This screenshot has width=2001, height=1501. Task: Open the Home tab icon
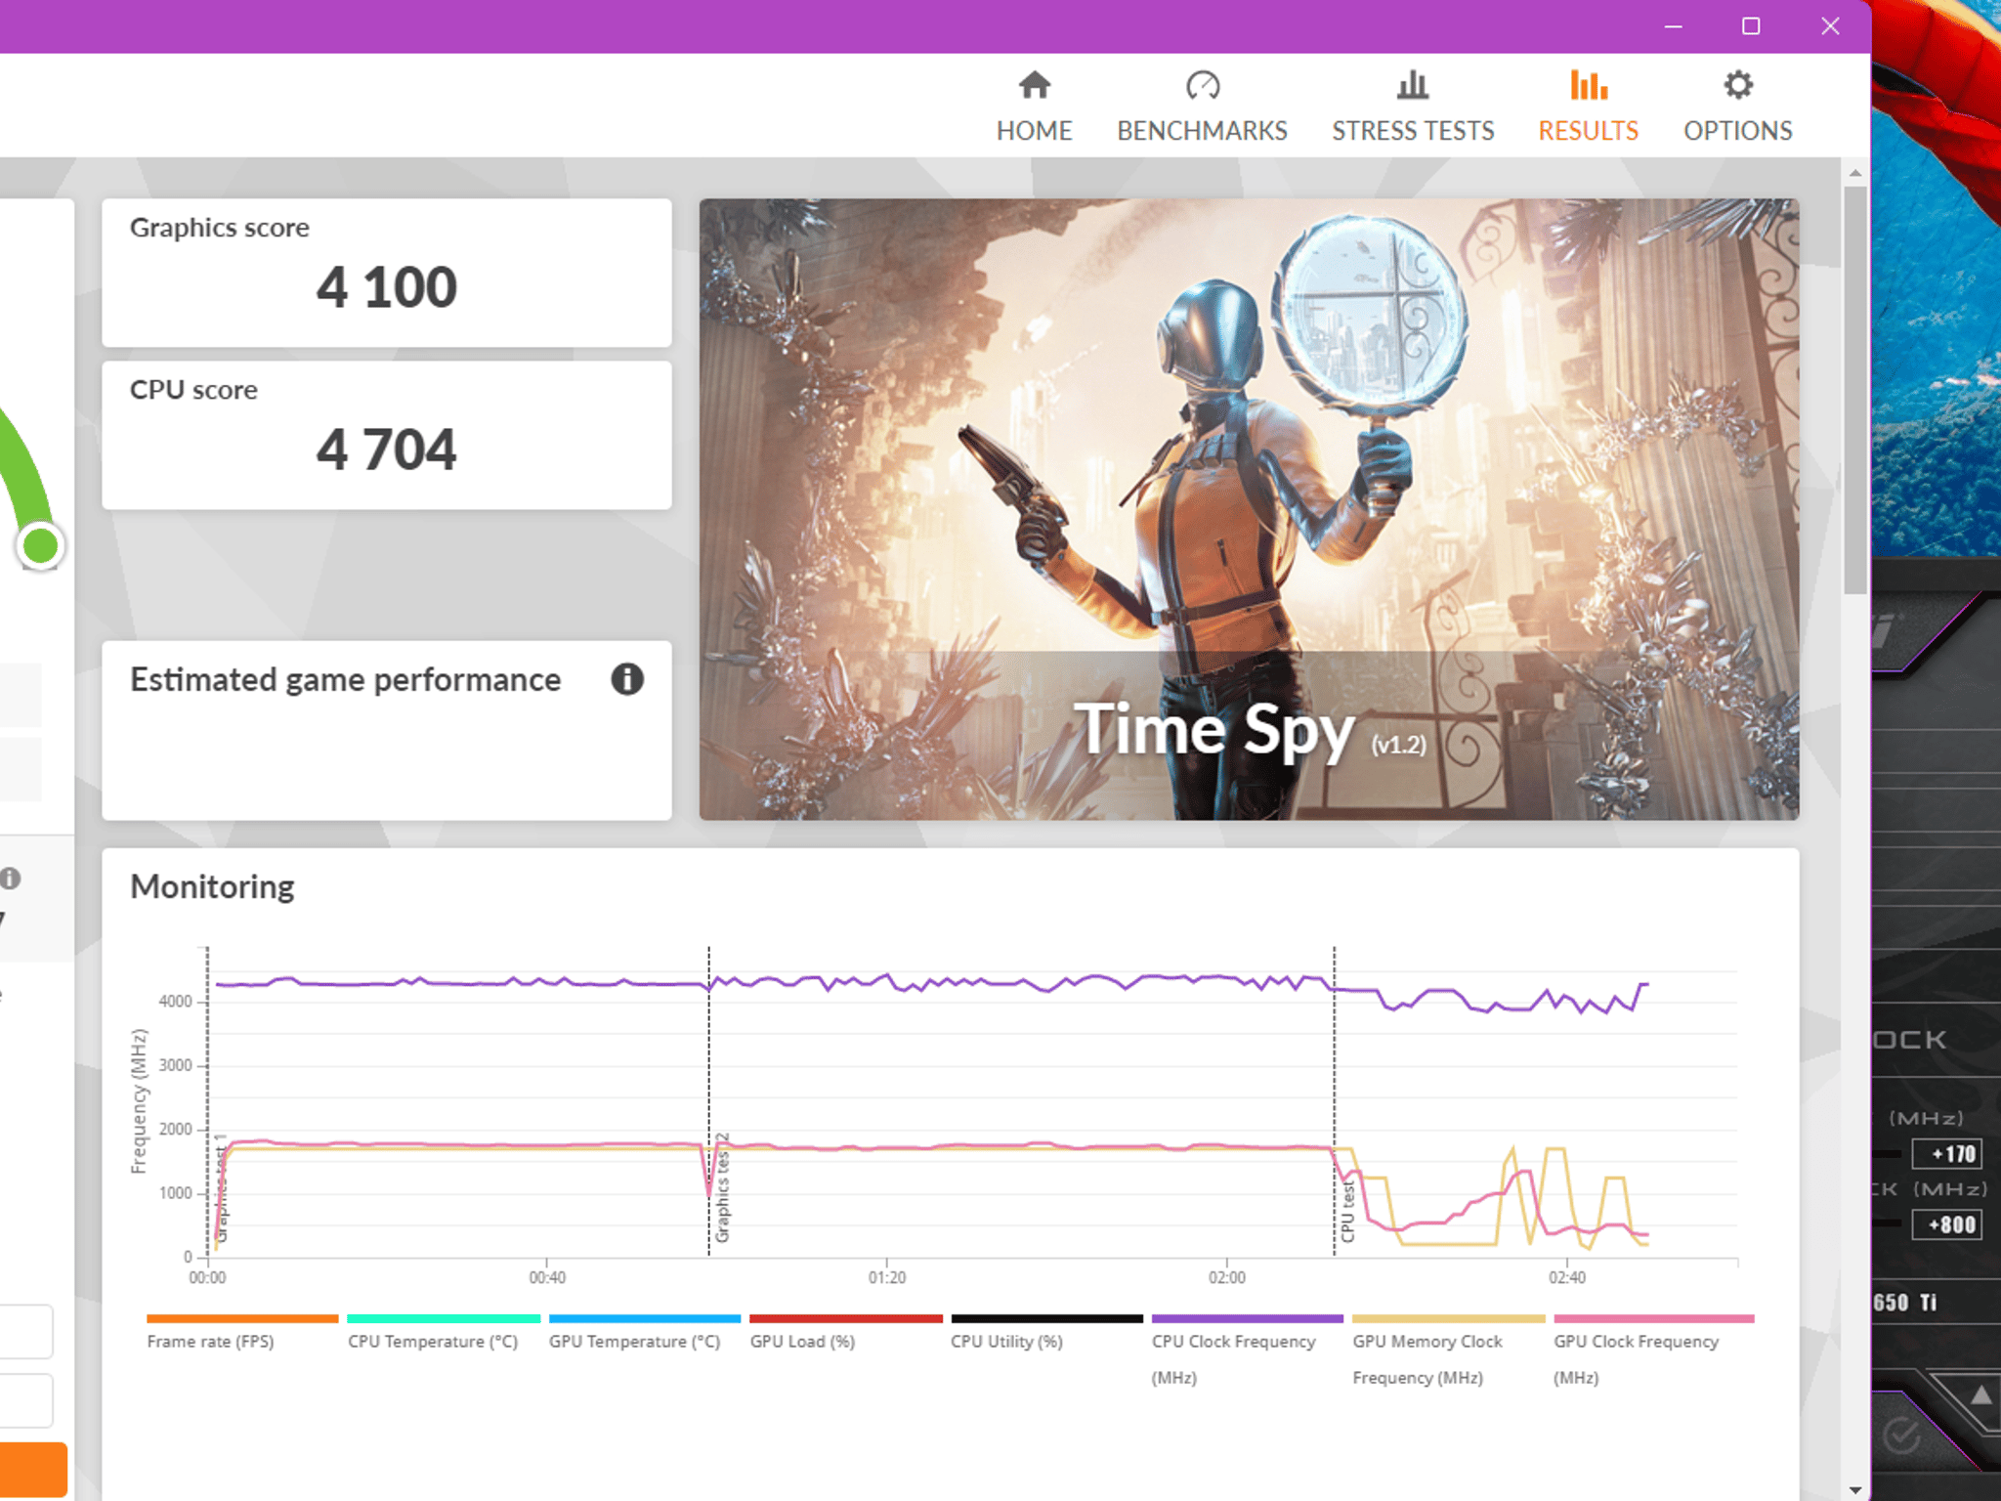click(x=1034, y=86)
